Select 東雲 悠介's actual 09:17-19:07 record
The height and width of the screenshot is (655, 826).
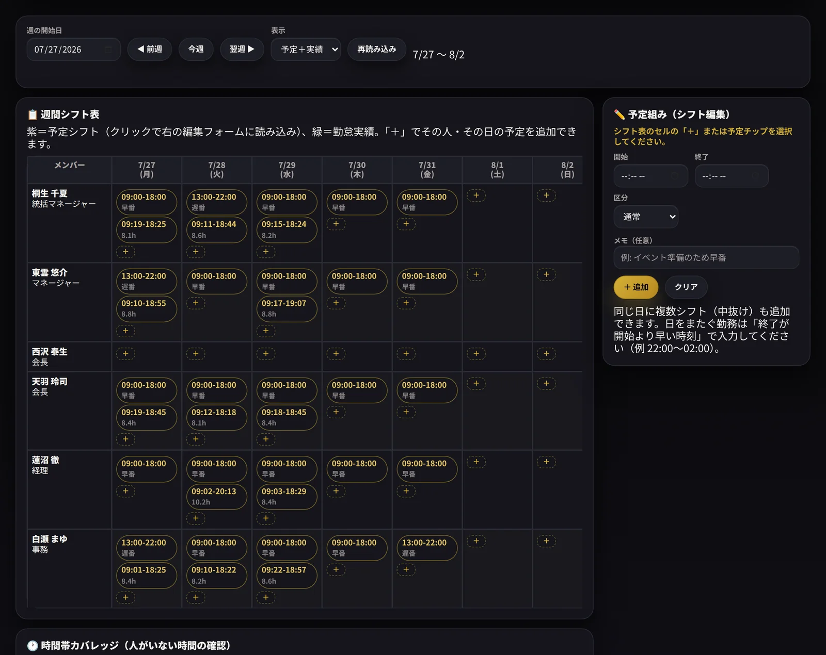click(287, 309)
